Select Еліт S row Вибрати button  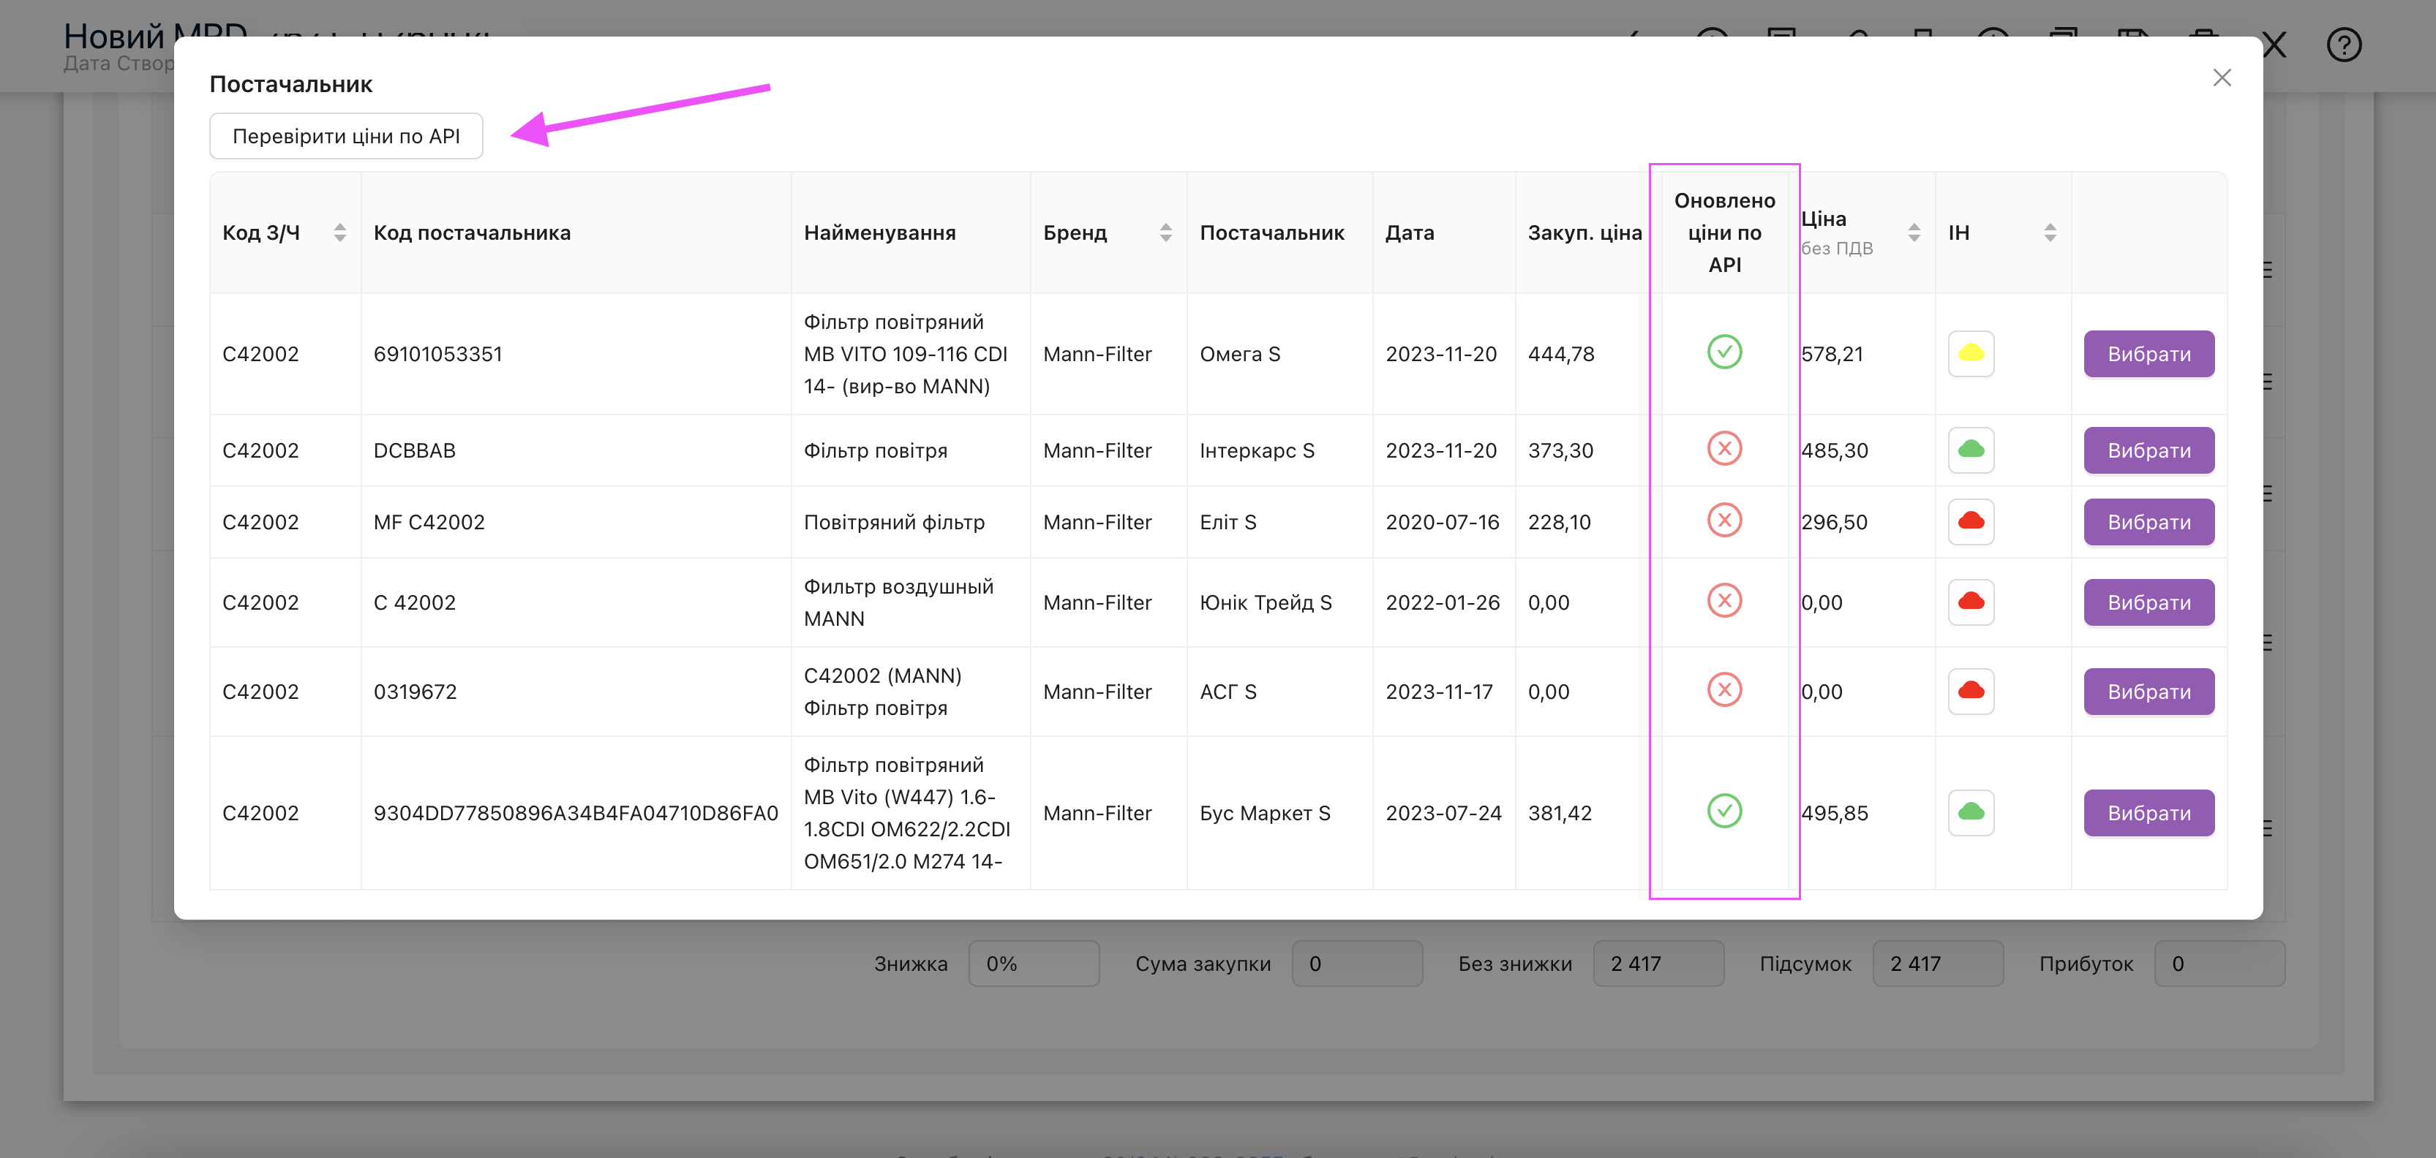2149,522
